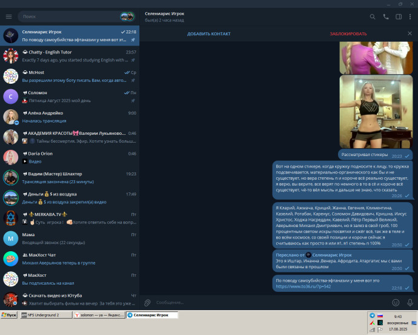Click Telegram icon in system tray

(x=372, y=315)
